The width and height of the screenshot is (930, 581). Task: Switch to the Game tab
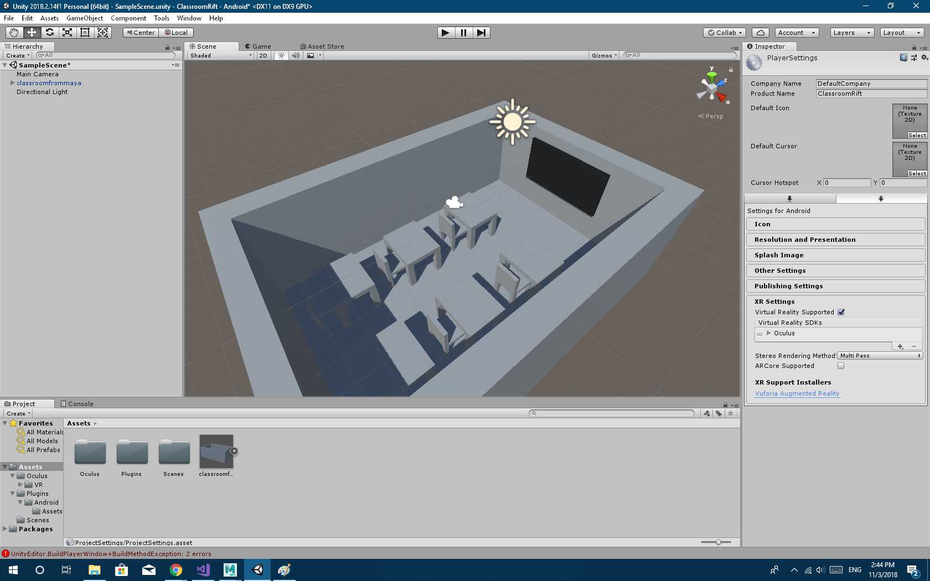258,46
